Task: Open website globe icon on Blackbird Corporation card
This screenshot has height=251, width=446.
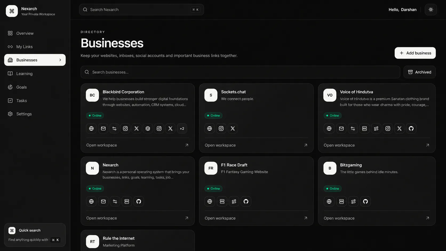Action: (x=91, y=129)
